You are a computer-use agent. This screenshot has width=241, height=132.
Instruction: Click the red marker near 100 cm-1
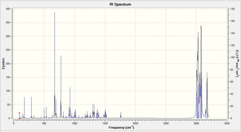[19, 116]
